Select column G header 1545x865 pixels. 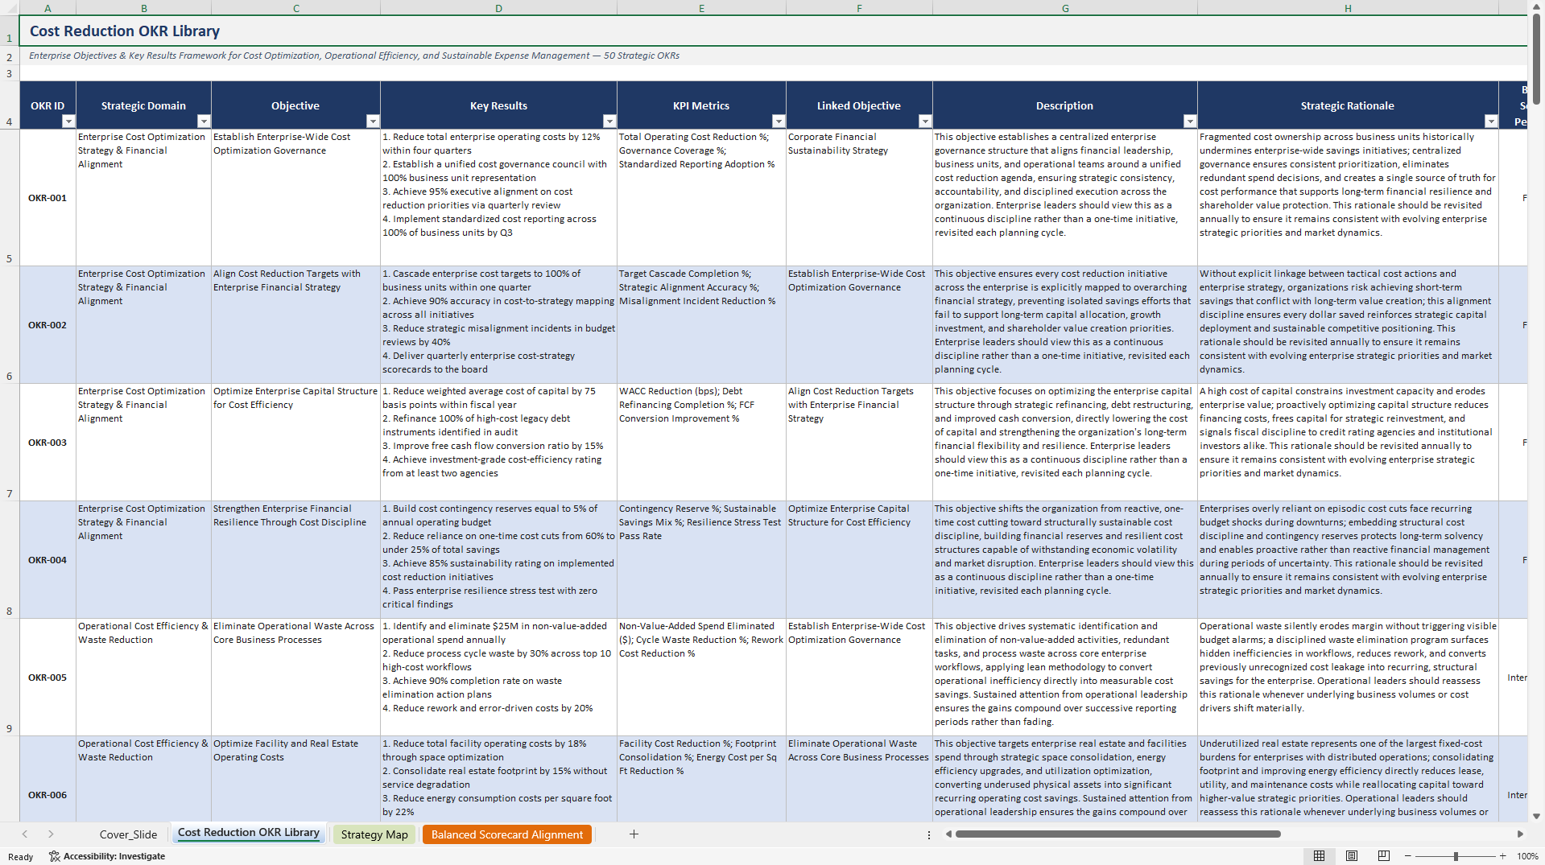click(1065, 8)
